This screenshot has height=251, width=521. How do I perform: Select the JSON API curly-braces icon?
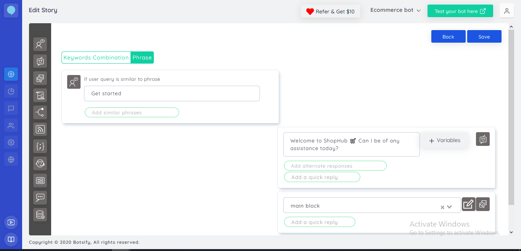40,147
